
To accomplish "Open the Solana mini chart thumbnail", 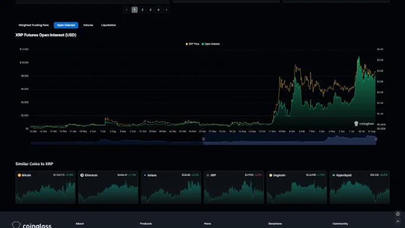I will pyautogui.click(x=171, y=191).
